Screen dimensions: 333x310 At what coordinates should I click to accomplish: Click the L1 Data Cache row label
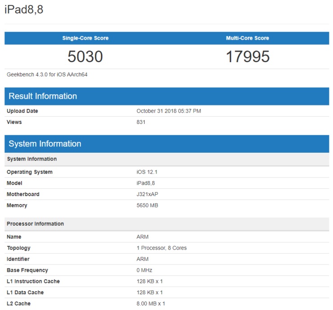pos(25,292)
